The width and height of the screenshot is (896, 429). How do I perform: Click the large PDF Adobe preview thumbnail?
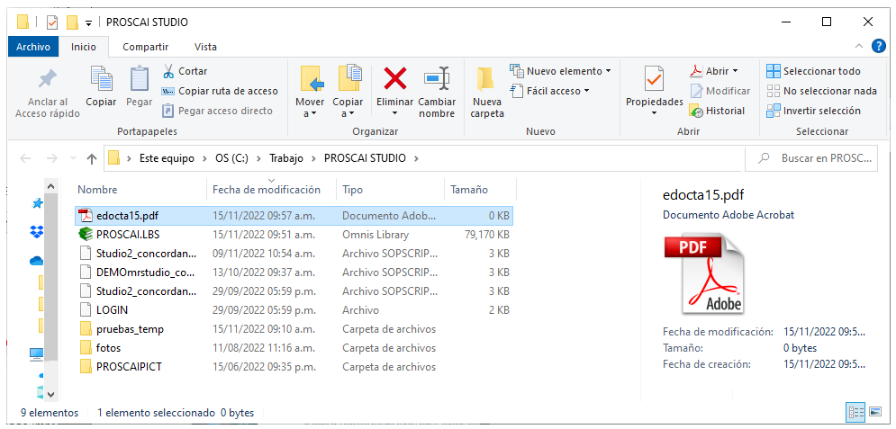(x=704, y=273)
